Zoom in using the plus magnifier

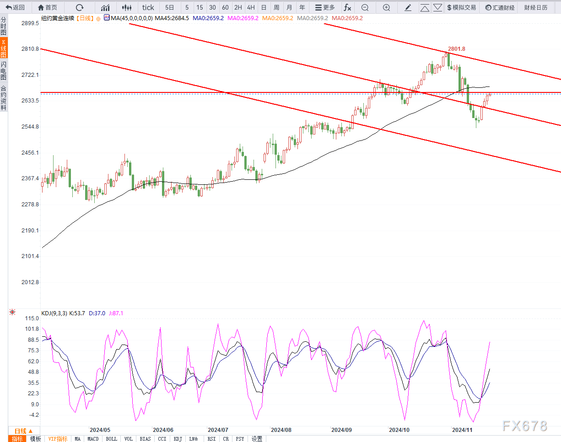386,7
